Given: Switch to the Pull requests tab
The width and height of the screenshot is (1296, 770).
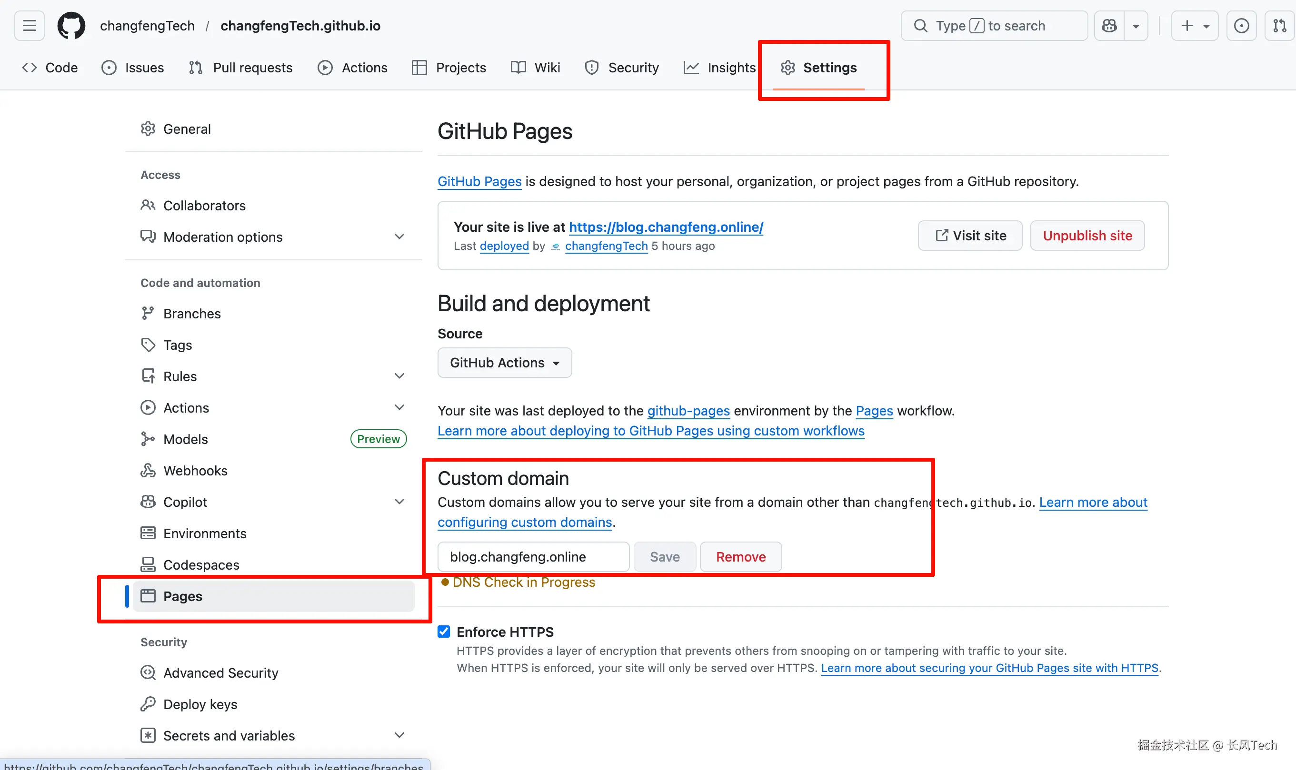Looking at the screenshot, I should pos(241,68).
